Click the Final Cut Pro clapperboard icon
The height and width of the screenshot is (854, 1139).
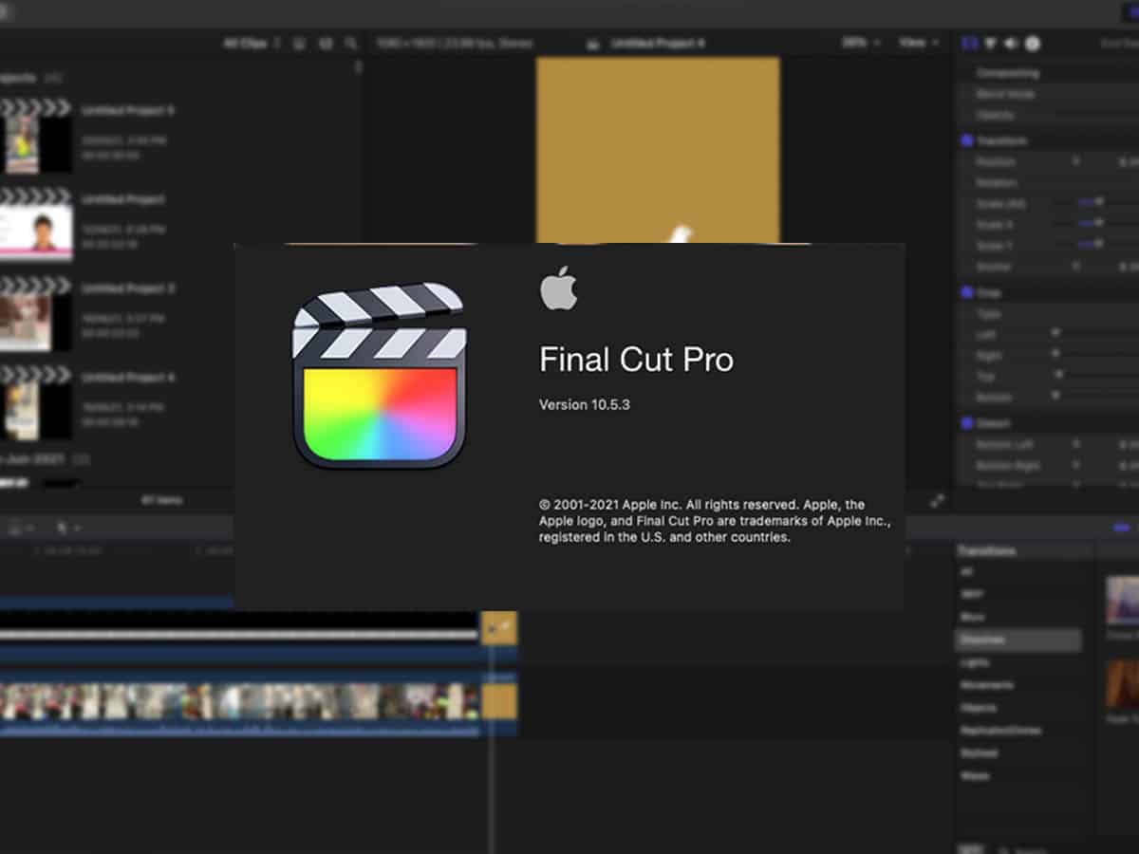[380, 375]
